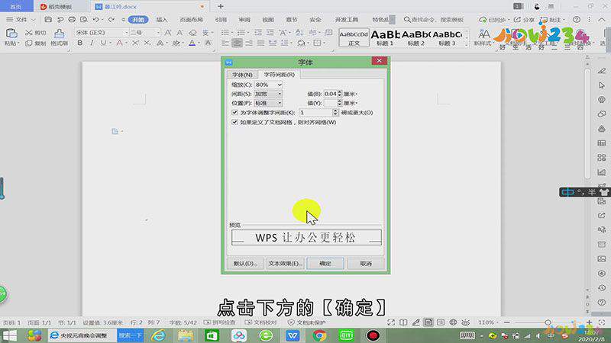Click the Subscript icon
611x343 pixels.
tap(147, 43)
